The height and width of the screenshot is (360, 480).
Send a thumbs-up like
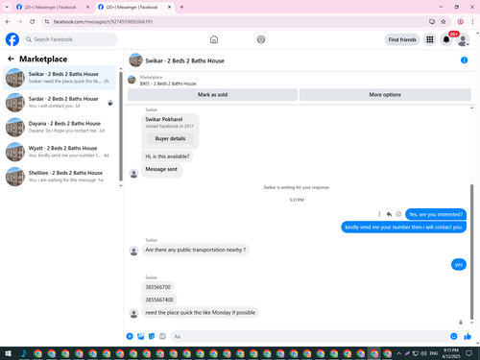[468, 336]
